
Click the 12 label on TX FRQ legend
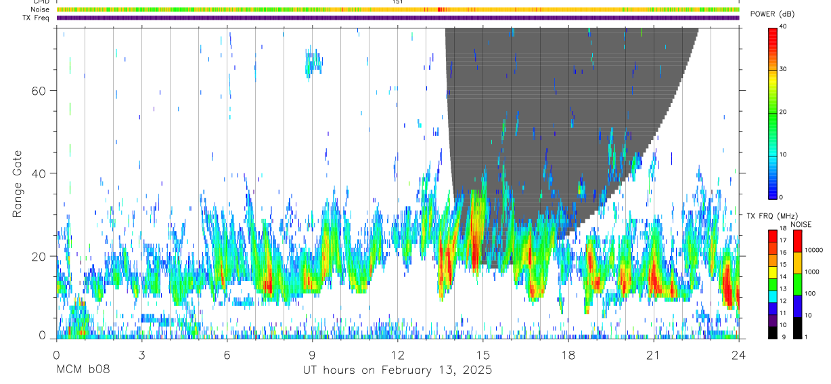pyautogui.click(x=782, y=301)
